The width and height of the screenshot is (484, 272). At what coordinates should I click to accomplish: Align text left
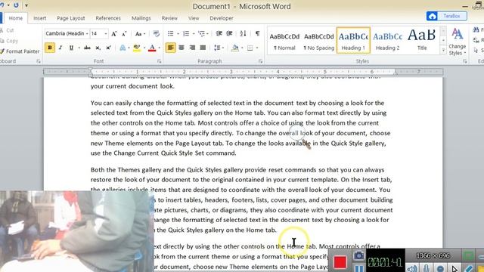(170, 48)
